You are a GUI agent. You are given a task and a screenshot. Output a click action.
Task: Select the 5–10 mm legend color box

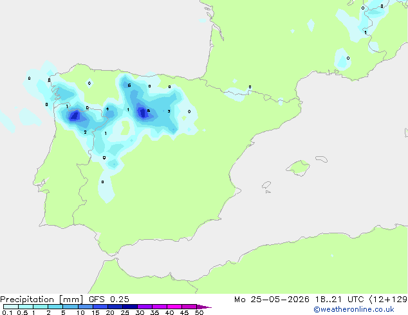pyautogui.click(x=71, y=307)
